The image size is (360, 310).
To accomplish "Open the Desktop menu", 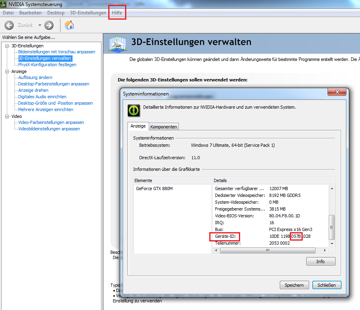I will click(x=56, y=13).
